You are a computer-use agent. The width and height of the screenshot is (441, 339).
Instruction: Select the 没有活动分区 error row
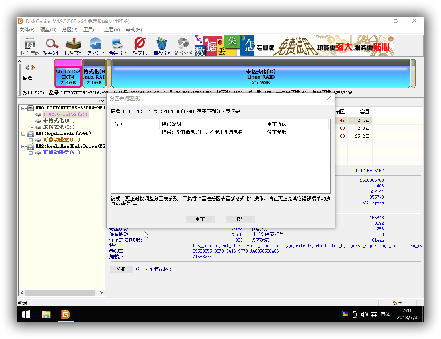(220, 132)
